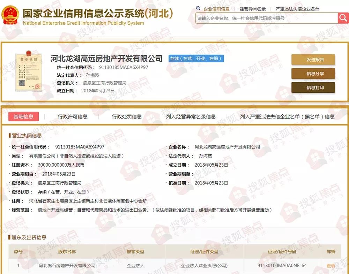Click the red magnifier search button
The height and width of the screenshot is (274, 349).
point(343,18)
